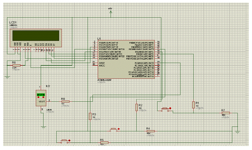Image resolution: width=252 pixels, height=150 pixels.
Task: Select resistor R6 near the LCD
Action: [x=17, y=65]
